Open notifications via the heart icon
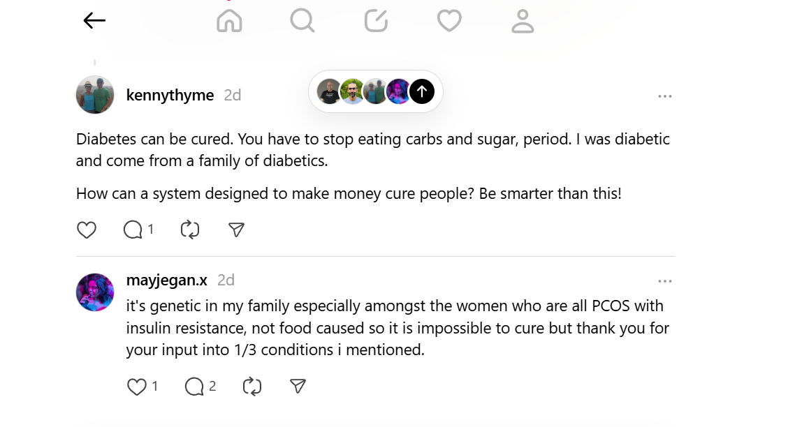Screen dimensions: 788x427 (x=449, y=21)
